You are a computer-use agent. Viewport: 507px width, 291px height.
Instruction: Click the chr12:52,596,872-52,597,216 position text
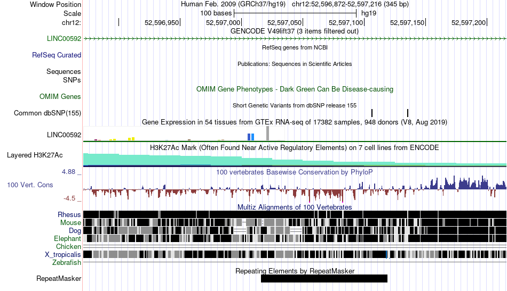coord(350,4)
